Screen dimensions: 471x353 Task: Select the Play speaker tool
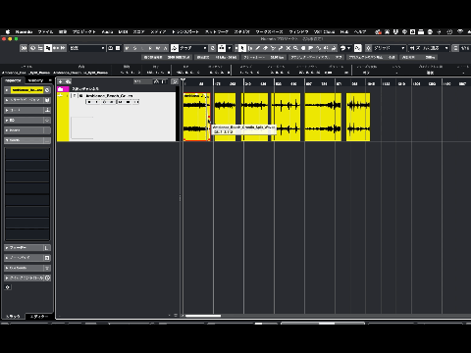(326, 48)
